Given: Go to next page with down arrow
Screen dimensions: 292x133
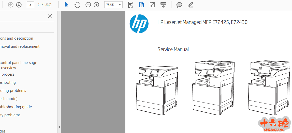Looking at the screenshot, I should point(19,5).
